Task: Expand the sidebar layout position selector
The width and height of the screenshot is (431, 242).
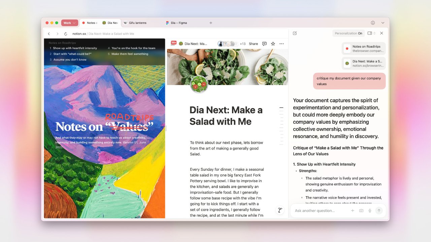Action: pos(371,33)
